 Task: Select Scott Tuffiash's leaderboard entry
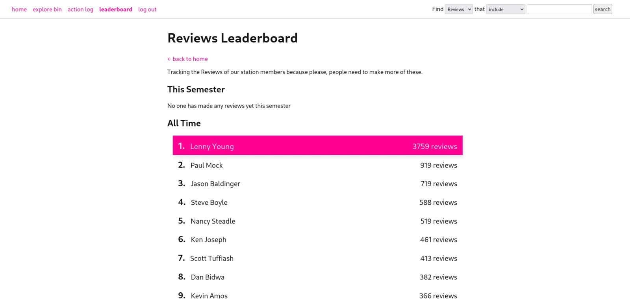coord(318,259)
